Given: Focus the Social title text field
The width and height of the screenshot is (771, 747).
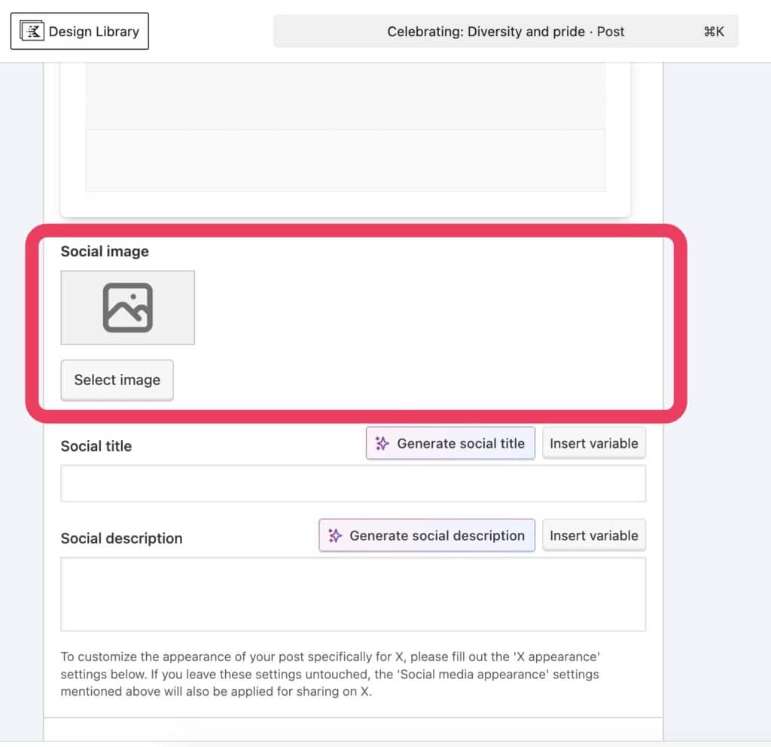Looking at the screenshot, I should [353, 484].
